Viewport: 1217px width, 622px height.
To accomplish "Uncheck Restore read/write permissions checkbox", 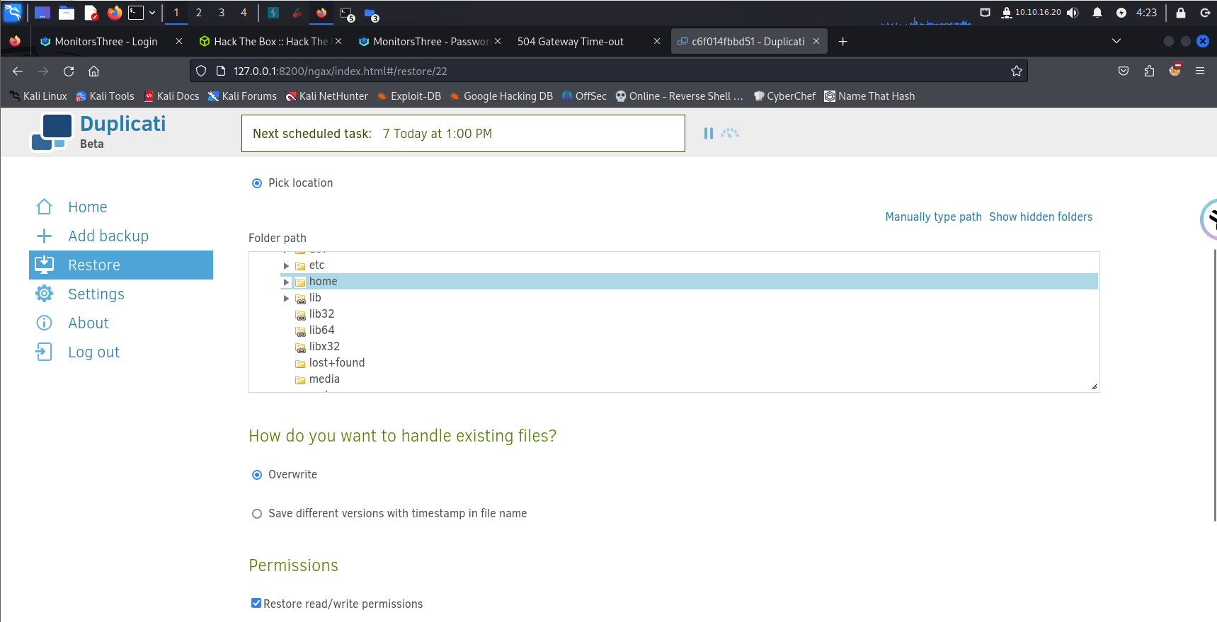I will pos(256,603).
